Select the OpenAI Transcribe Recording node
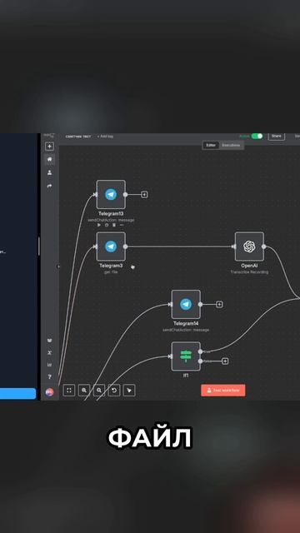300x533 pixels. 249,247
